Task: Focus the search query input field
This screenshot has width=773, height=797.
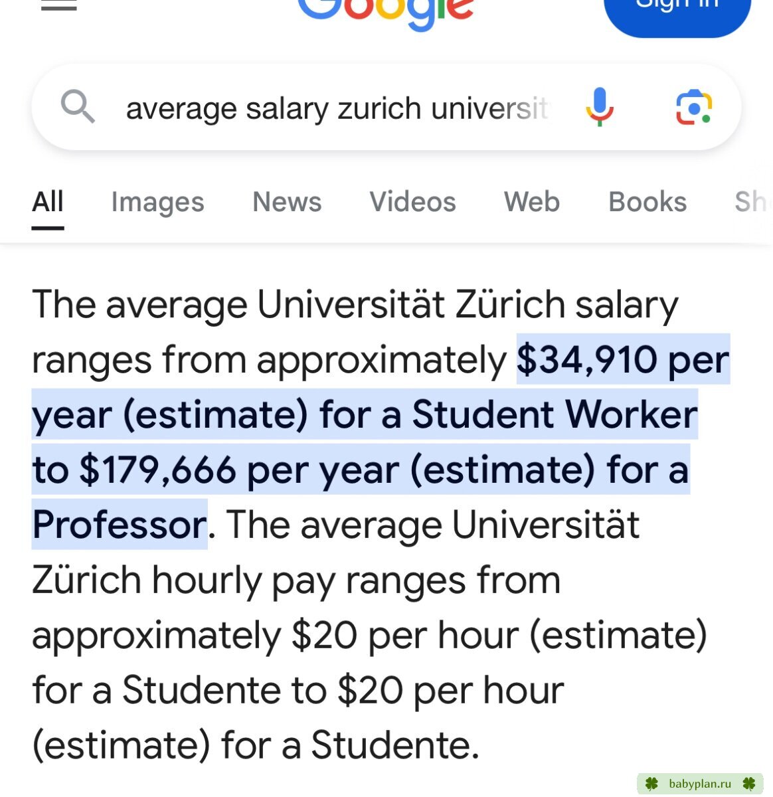Action: click(337, 108)
